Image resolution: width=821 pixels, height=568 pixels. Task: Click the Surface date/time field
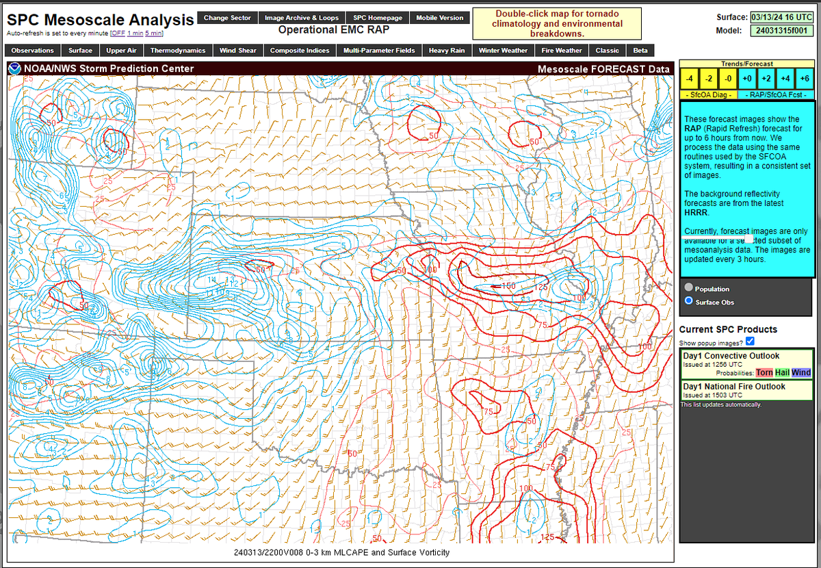781,17
